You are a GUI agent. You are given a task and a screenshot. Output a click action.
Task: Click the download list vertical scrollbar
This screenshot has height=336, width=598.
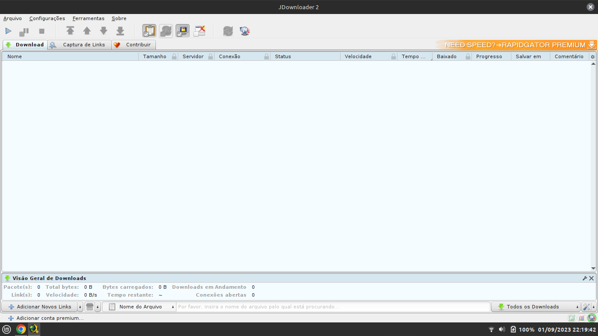(x=593, y=166)
